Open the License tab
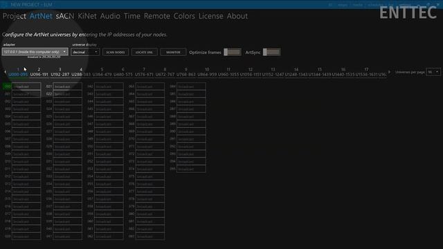The height and width of the screenshot is (249, 443). coord(210,16)
